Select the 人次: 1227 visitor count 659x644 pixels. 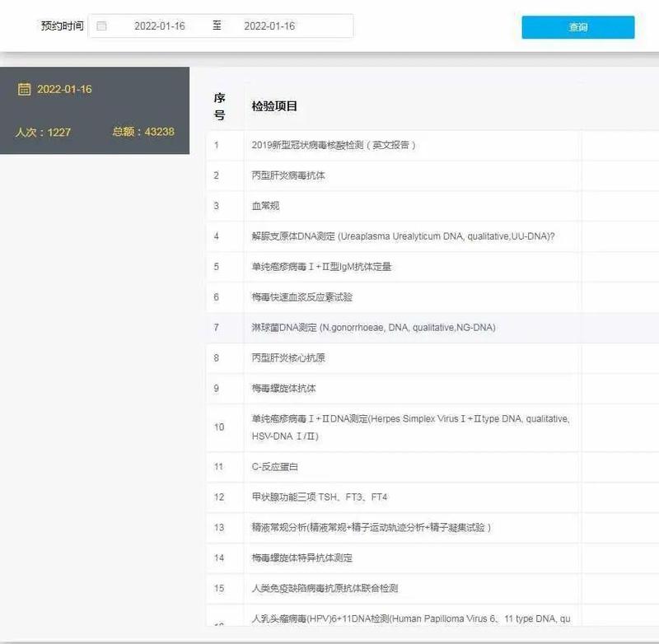43,132
